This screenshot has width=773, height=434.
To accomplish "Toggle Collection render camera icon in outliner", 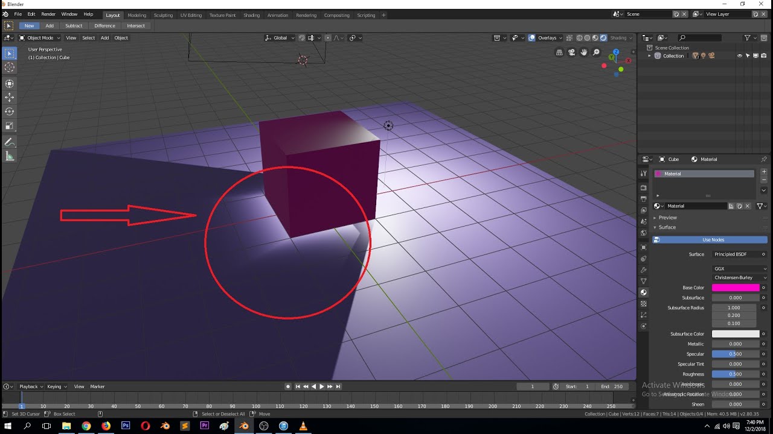I will 763,55.
